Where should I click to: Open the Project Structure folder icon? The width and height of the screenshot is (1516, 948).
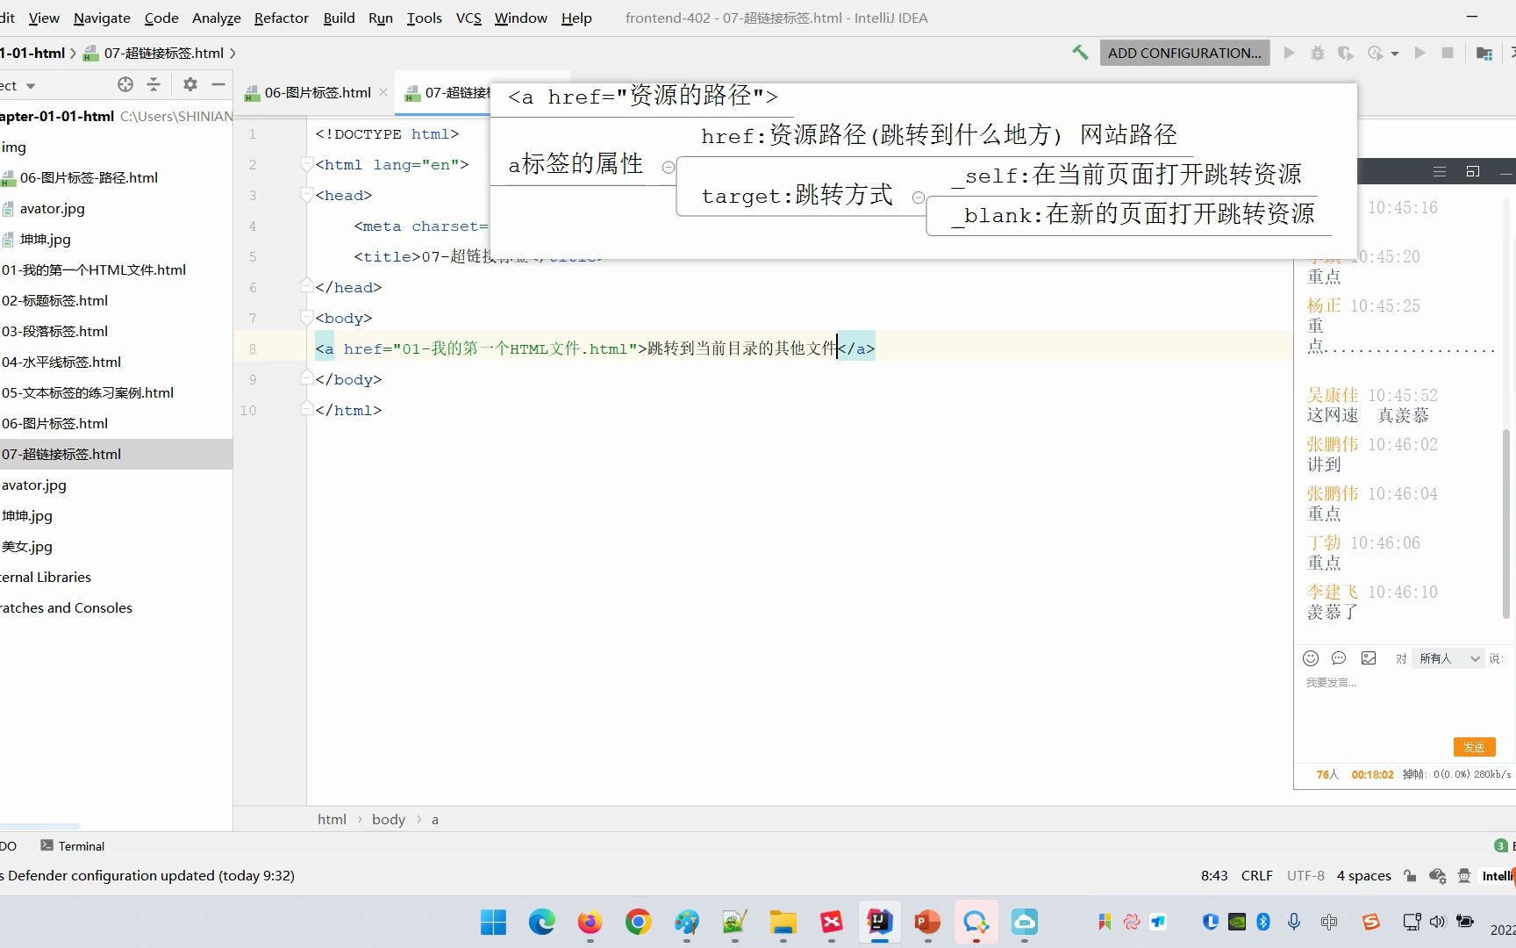(x=1484, y=53)
